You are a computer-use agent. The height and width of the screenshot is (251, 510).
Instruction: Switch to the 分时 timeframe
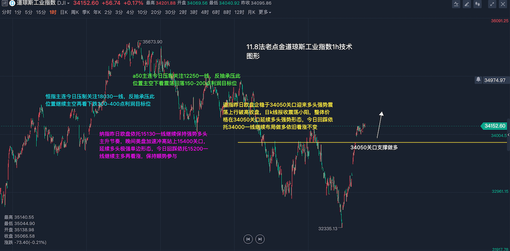point(6,12)
